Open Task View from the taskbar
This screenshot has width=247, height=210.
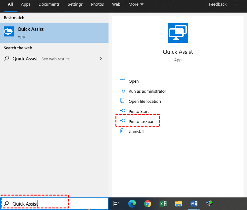pos(116,204)
